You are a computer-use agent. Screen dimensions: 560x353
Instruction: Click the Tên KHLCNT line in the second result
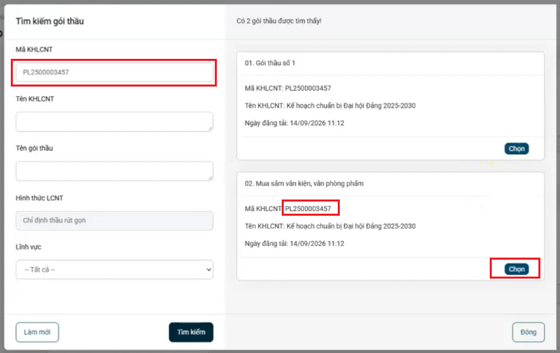[330, 226]
